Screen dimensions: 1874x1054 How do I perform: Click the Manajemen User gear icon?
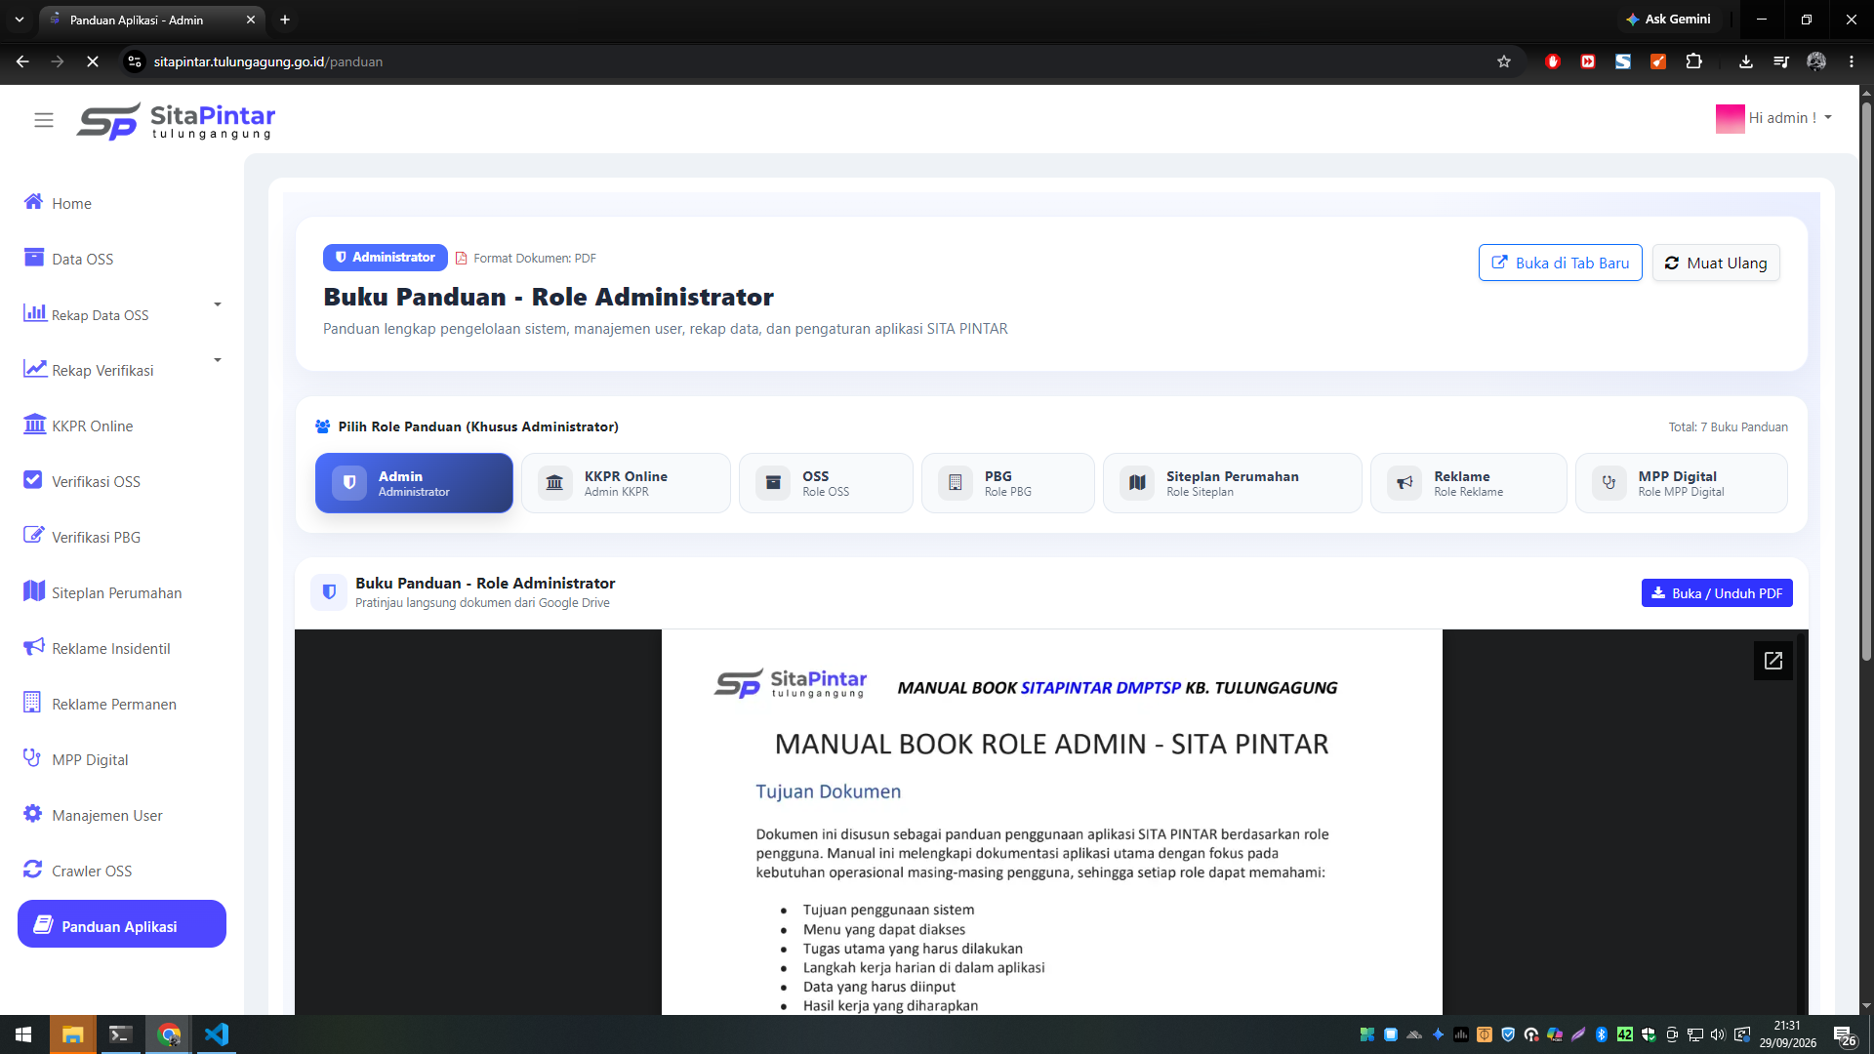(x=32, y=814)
